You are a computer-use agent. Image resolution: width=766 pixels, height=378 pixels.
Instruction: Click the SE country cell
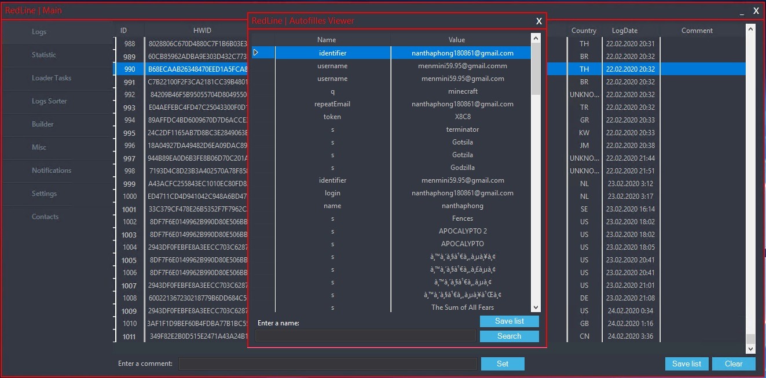(584, 209)
